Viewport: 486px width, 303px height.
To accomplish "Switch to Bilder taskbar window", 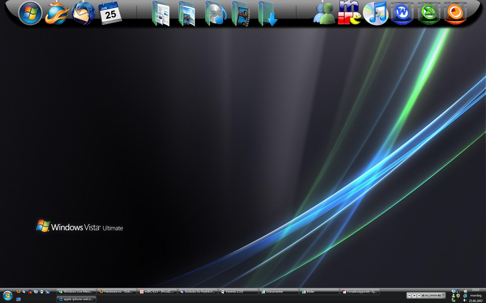I will [x=319, y=292].
